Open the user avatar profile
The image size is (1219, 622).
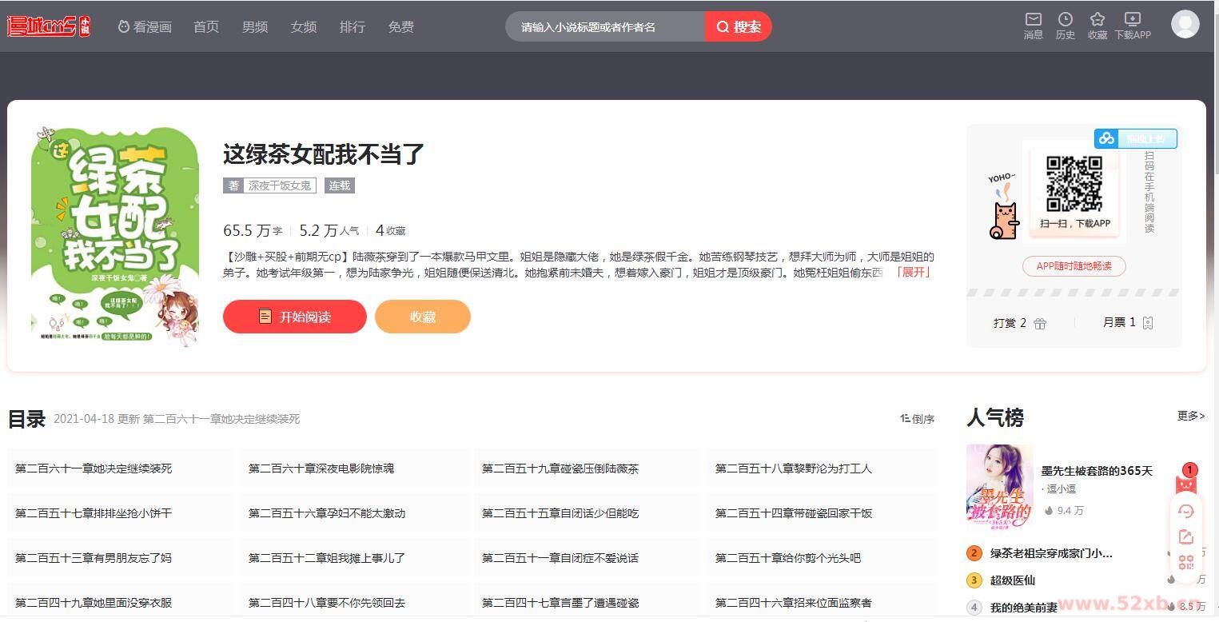tap(1185, 25)
